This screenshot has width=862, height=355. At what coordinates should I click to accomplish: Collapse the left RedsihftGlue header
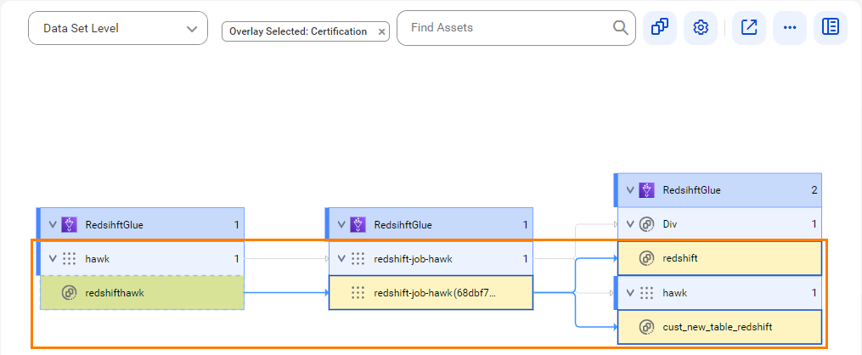(x=54, y=224)
